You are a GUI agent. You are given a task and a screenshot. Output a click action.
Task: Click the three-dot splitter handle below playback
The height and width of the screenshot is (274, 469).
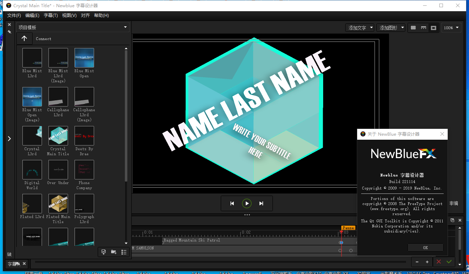click(247, 215)
